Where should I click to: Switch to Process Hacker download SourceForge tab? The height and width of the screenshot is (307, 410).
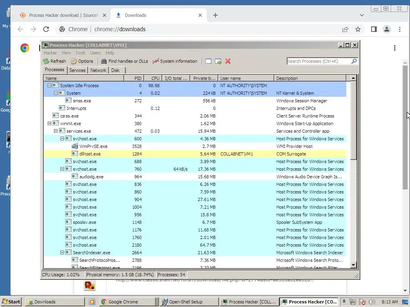[63, 15]
